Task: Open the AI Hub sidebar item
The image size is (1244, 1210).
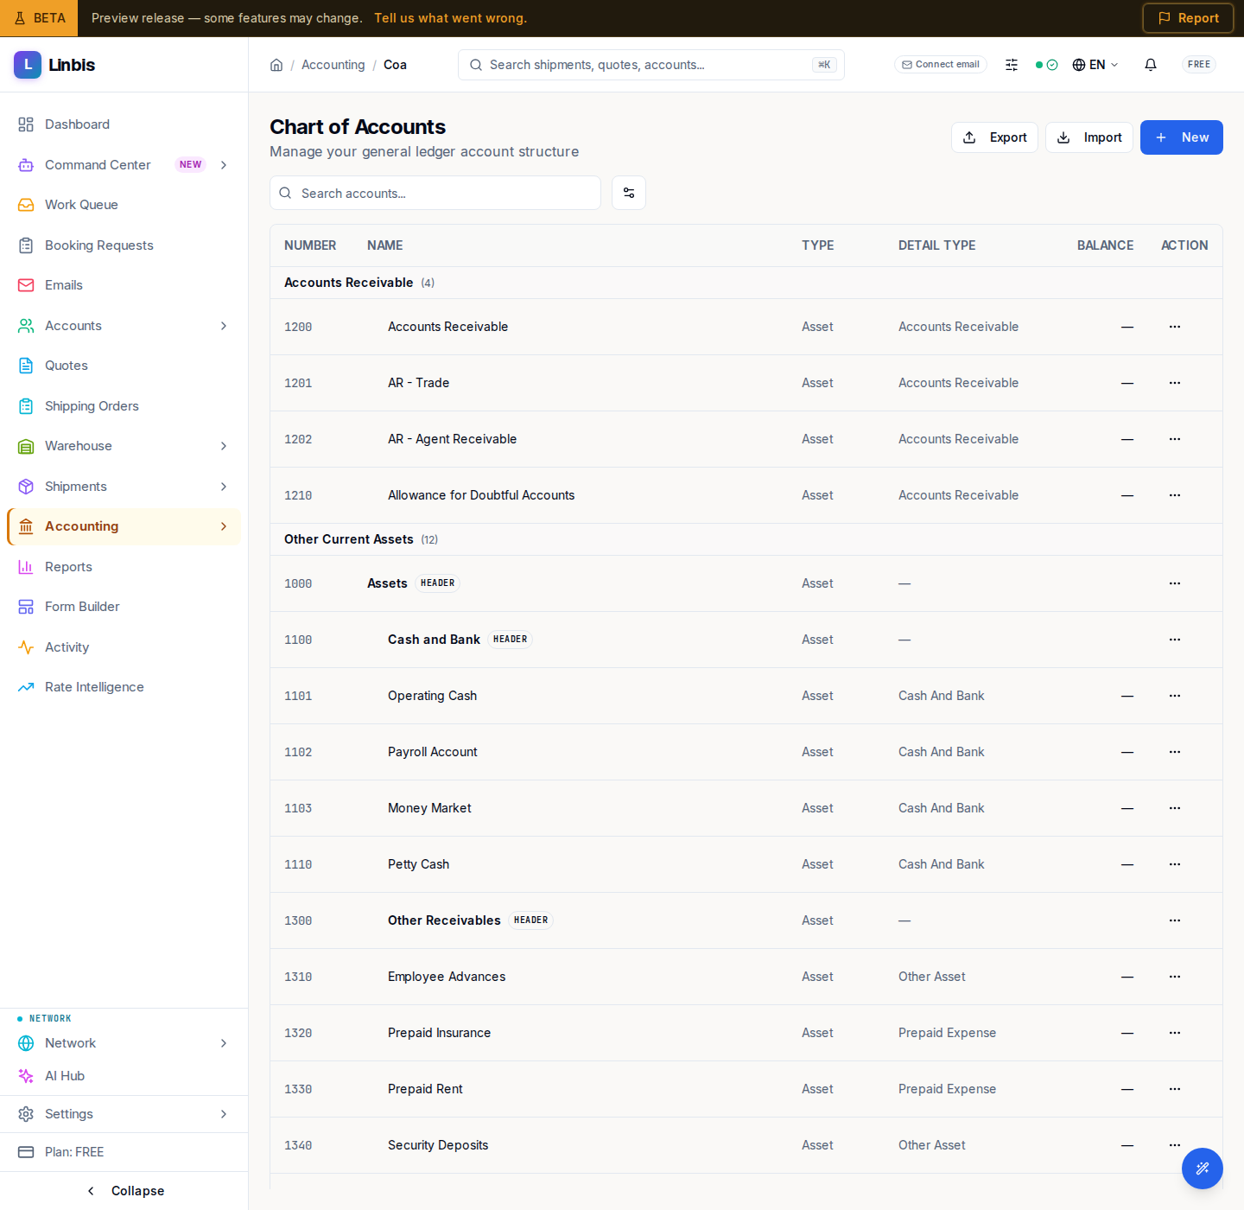Action: [x=124, y=1076]
